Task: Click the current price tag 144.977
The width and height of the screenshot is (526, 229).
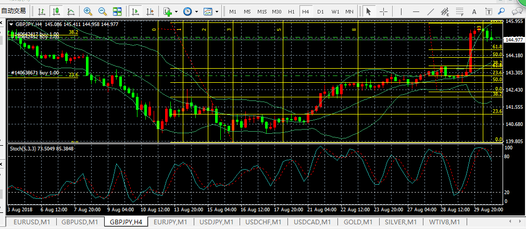Action: (514, 40)
